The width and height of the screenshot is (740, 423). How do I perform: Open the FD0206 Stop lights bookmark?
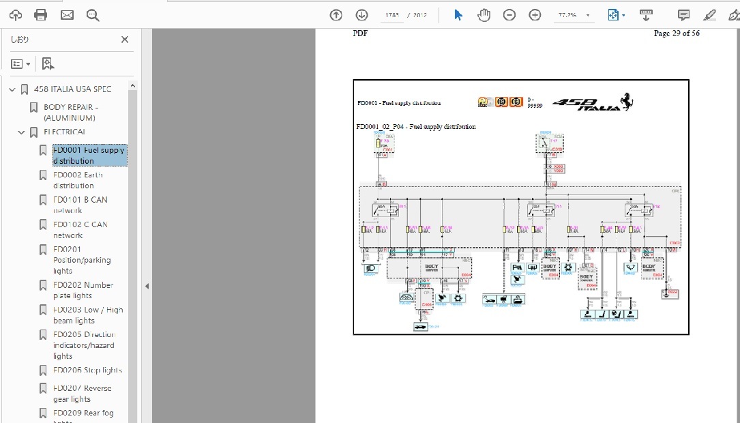(87, 370)
